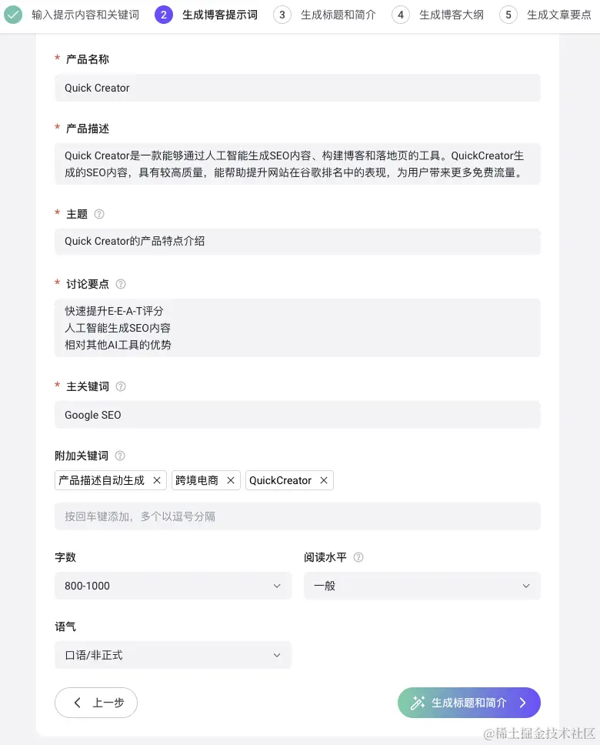
Task: Remove the 产品描述自动生成 keyword tag
Action: [x=157, y=480]
